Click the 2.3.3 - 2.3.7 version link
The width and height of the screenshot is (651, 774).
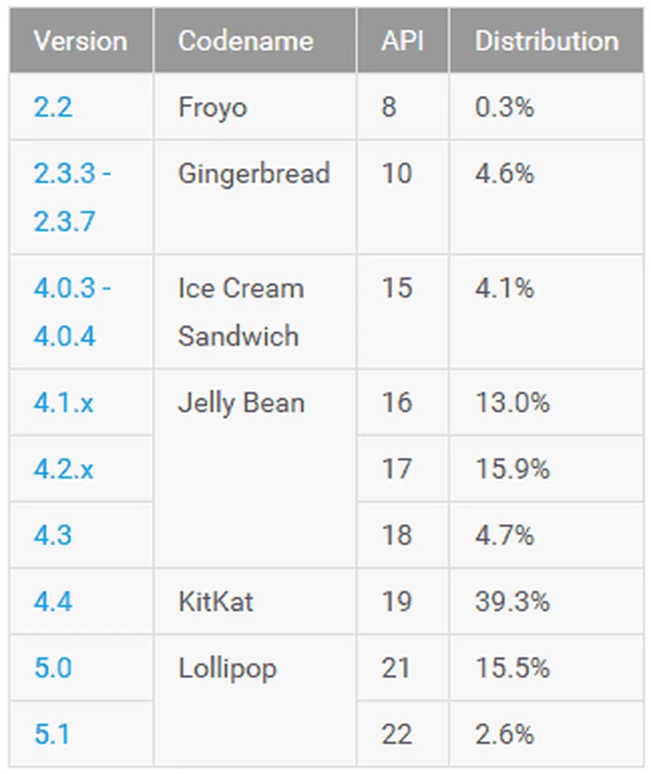coord(71,197)
